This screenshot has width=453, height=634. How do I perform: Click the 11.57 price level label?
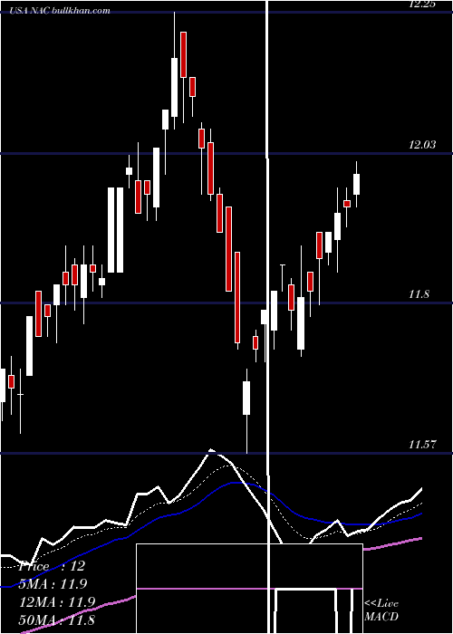[422, 445]
